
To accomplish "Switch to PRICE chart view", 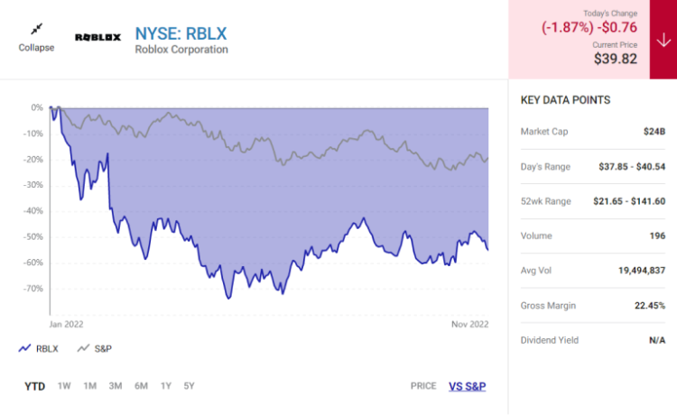I will tap(423, 386).
